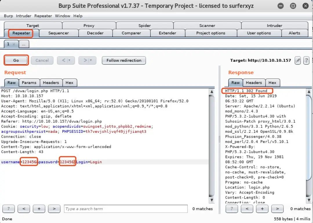Go to previous match in response search

(x=247, y=209)
